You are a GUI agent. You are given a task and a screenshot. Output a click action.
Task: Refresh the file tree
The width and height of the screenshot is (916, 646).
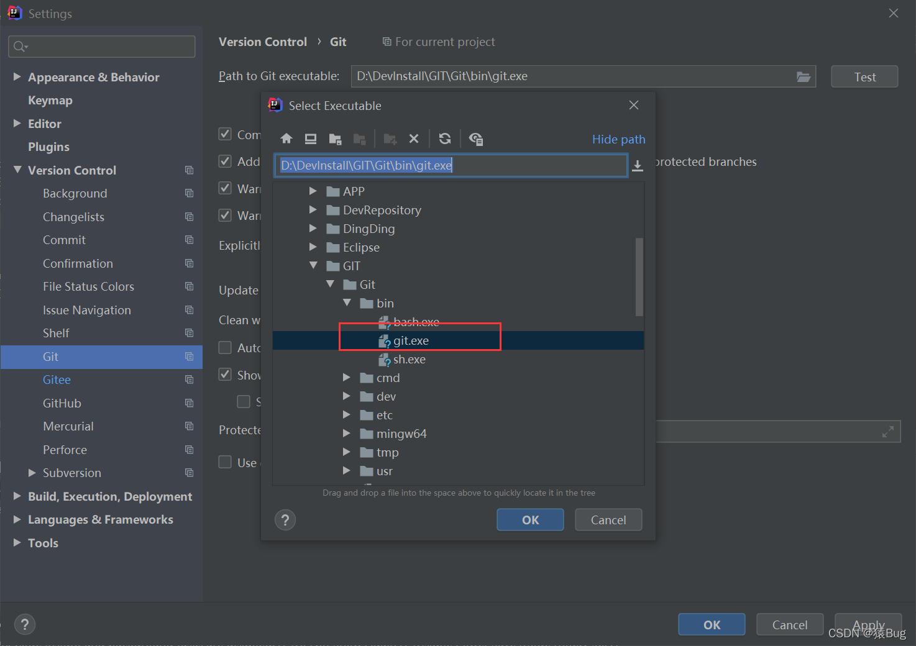pos(445,139)
